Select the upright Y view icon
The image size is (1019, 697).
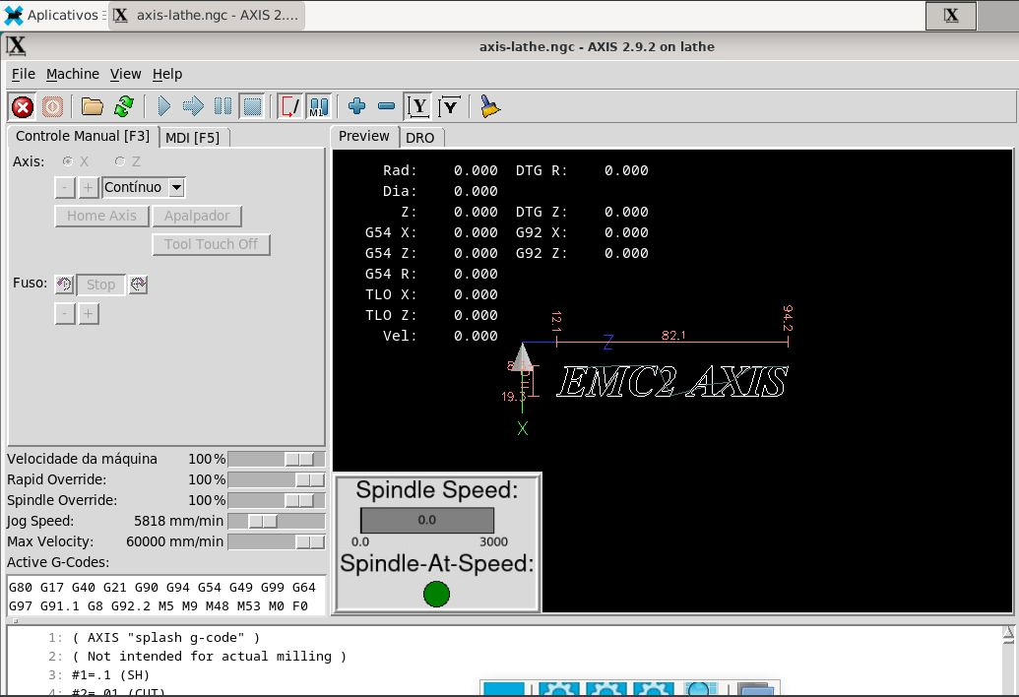coord(417,106)
